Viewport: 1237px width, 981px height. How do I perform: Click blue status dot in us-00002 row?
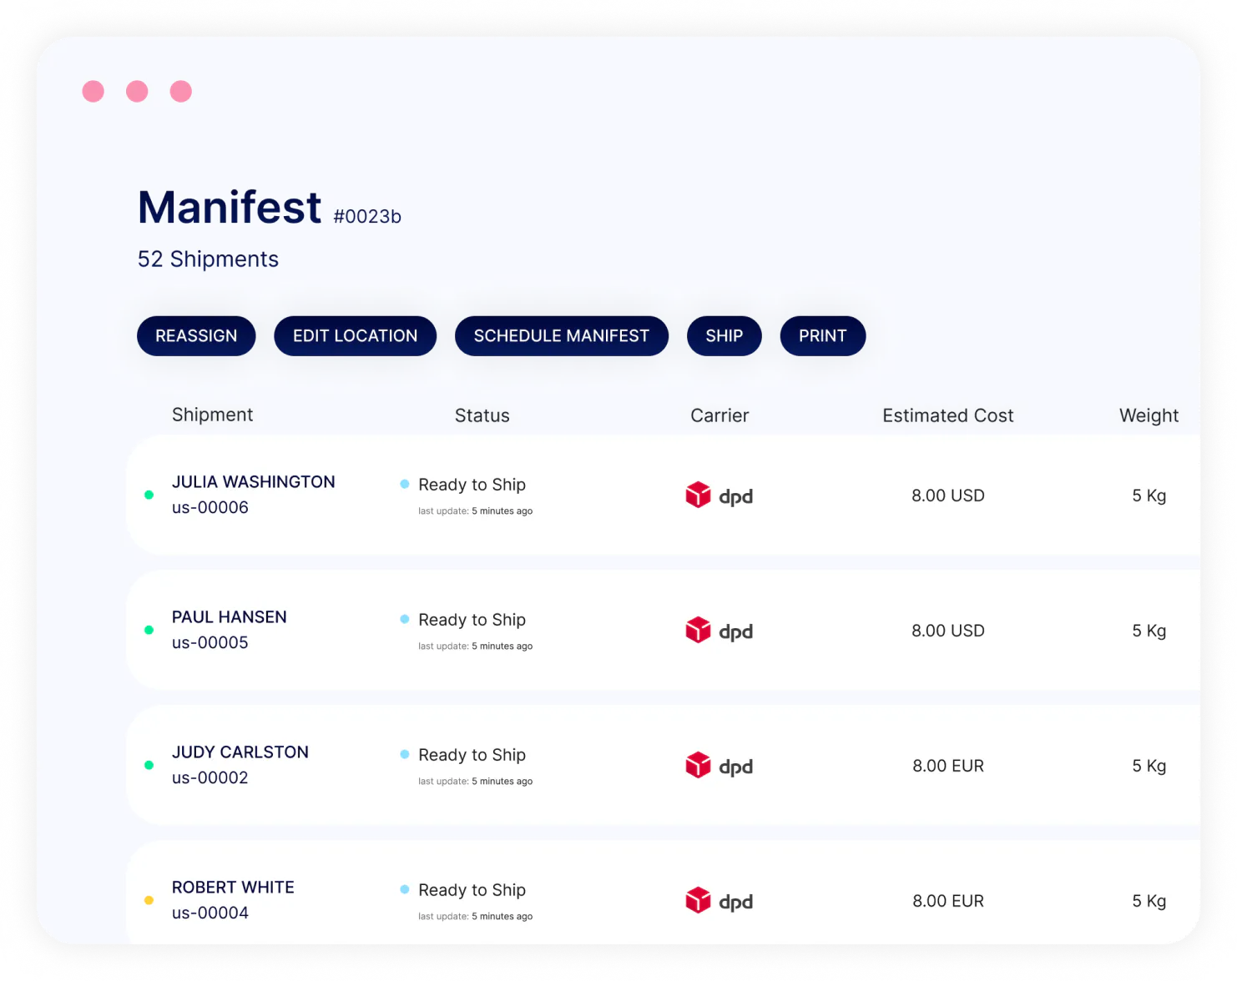coord(405,754)
